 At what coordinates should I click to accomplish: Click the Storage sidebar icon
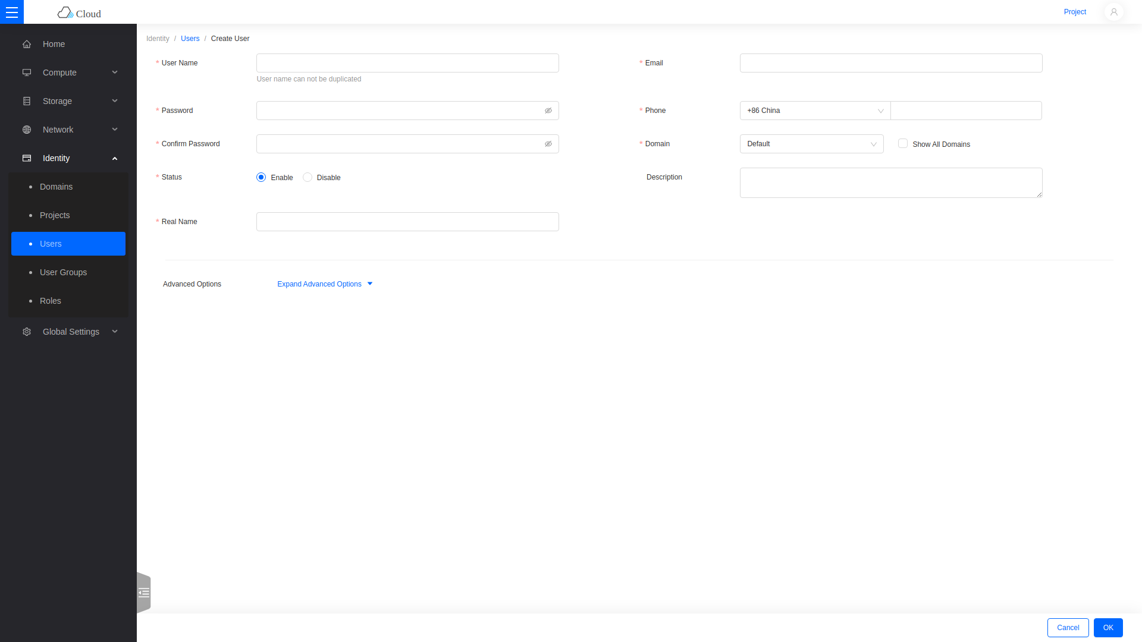[x=27, y=101]
